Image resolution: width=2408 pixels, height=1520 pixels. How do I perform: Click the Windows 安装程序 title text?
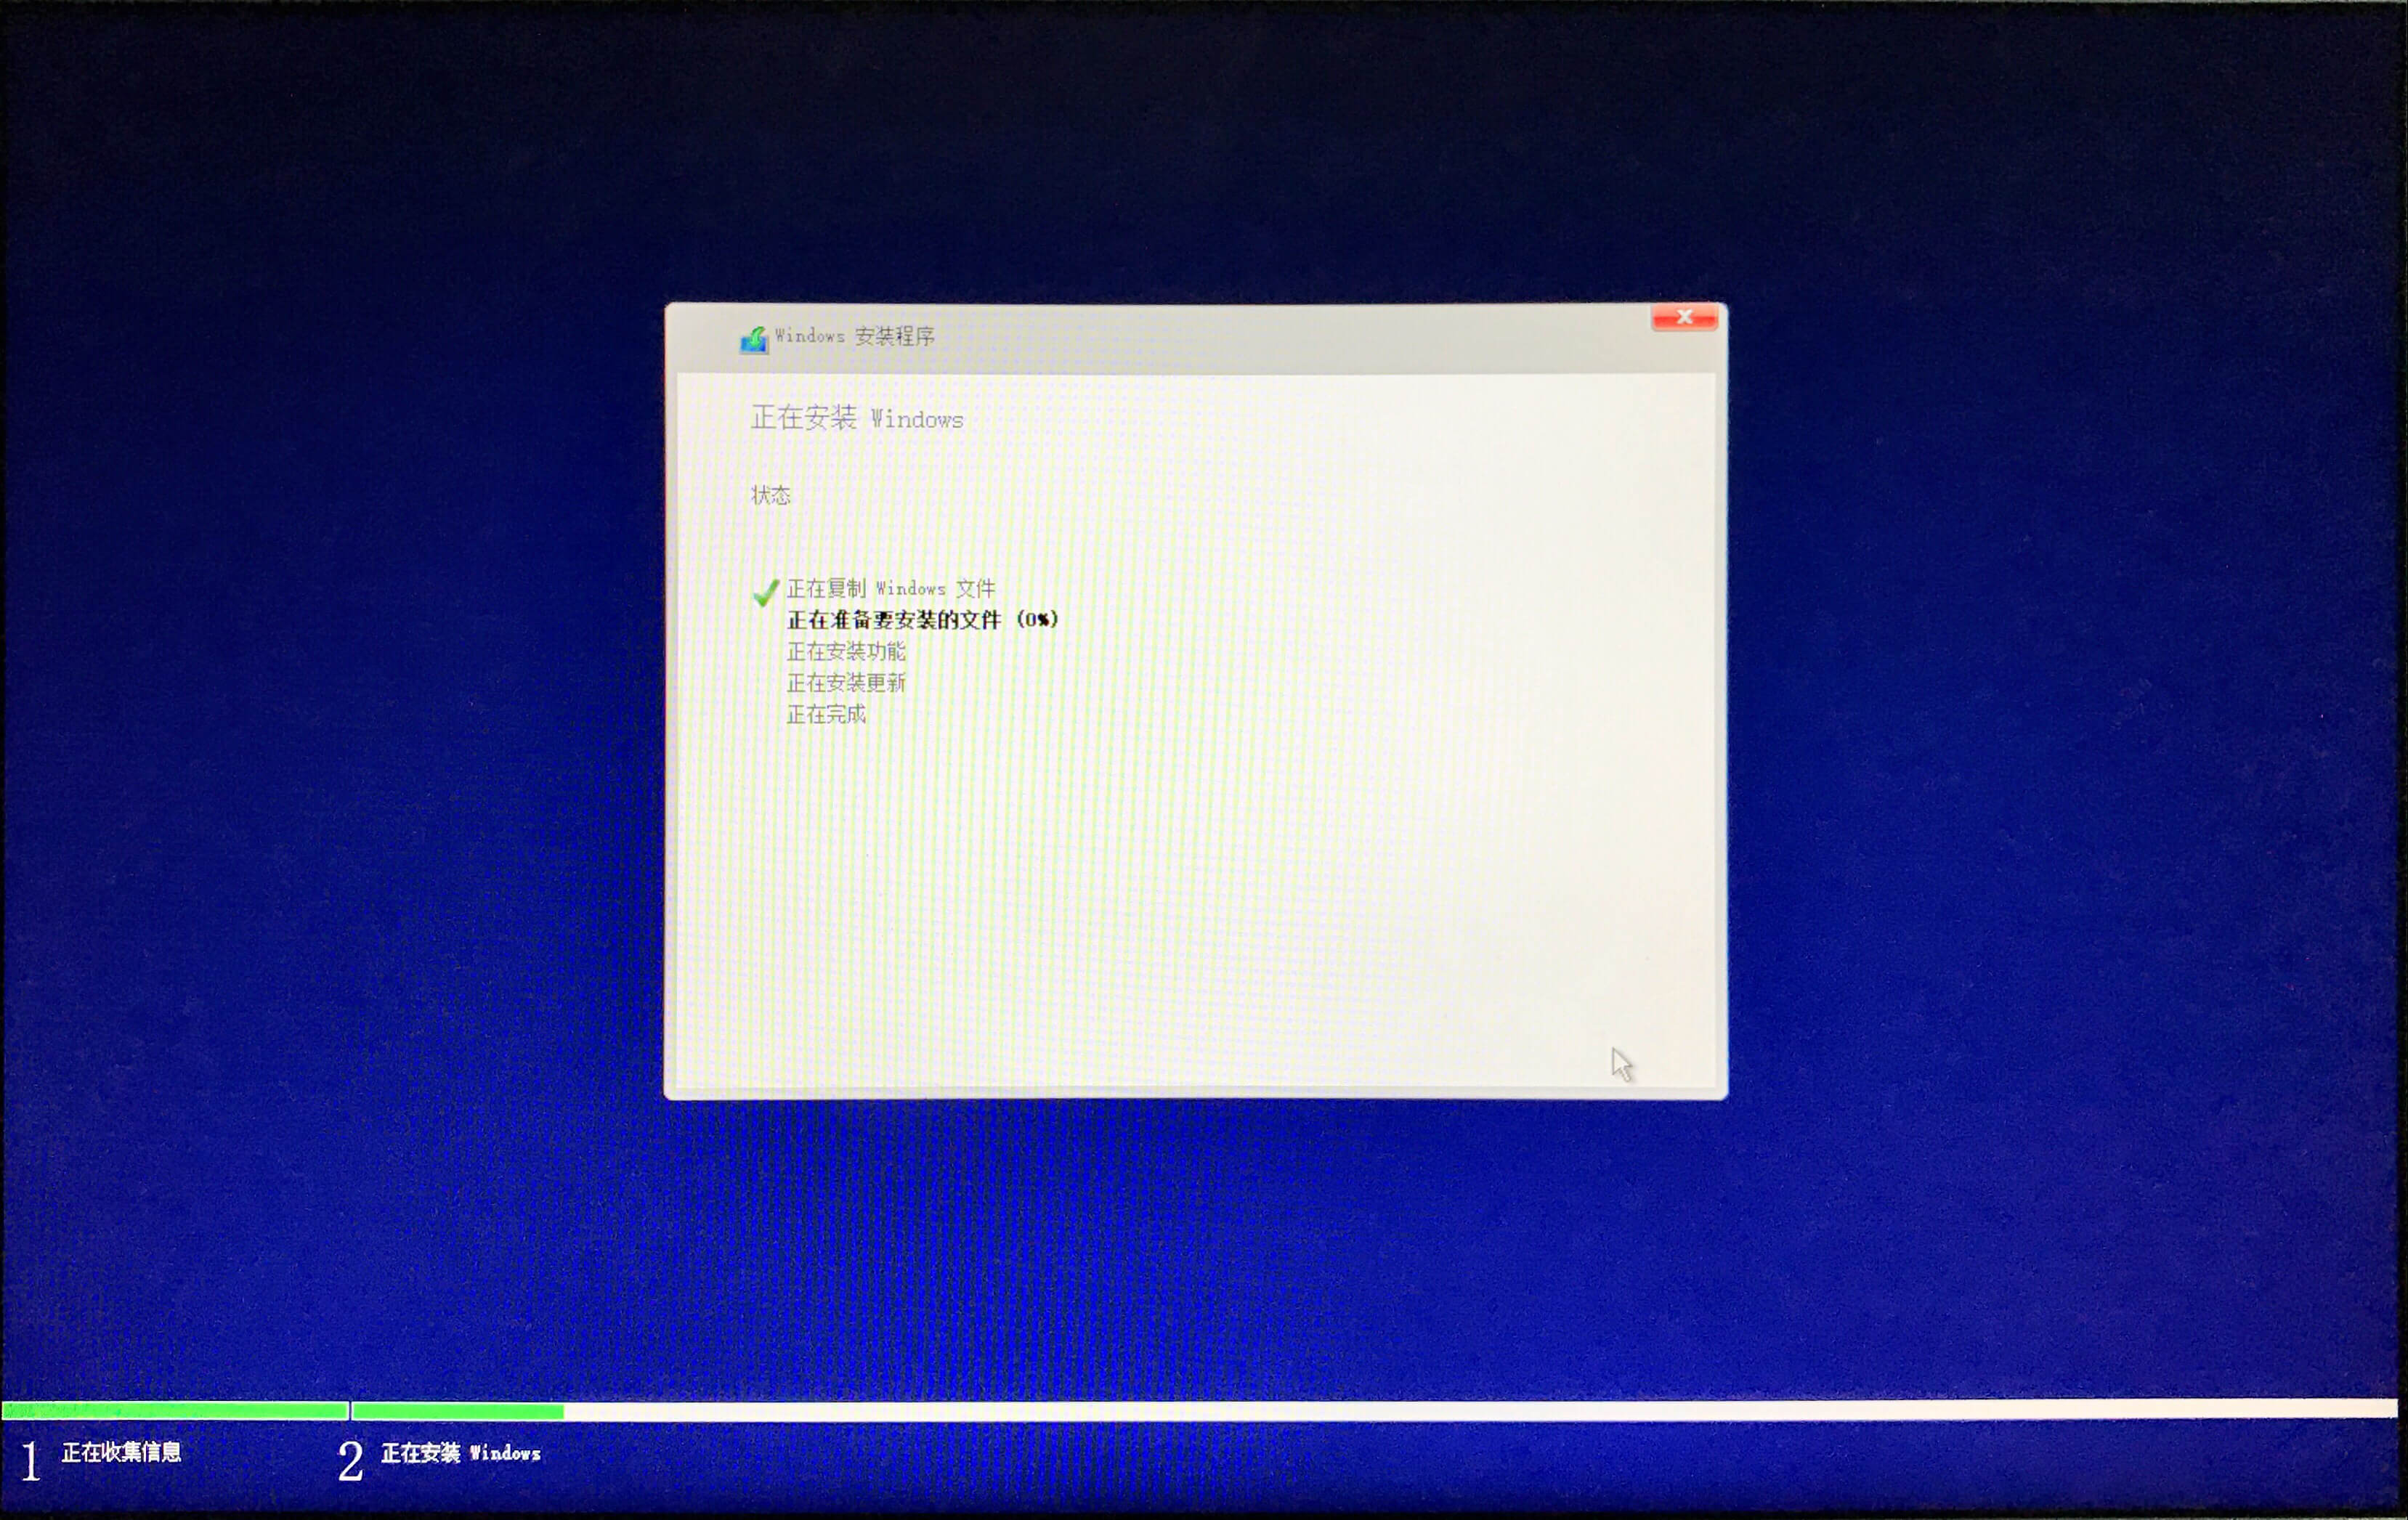tap(855, 336)
